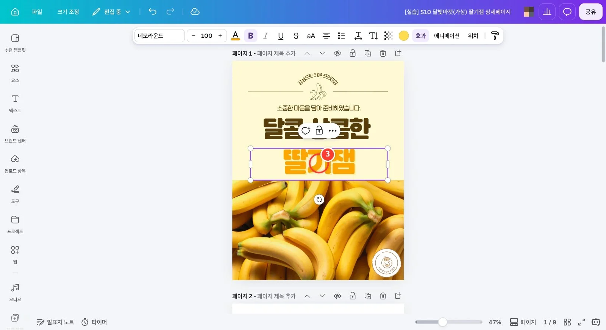The width and height of the screenshot is (606, 330).
Task: Lock page 1
Action: (x=353, y=53)
